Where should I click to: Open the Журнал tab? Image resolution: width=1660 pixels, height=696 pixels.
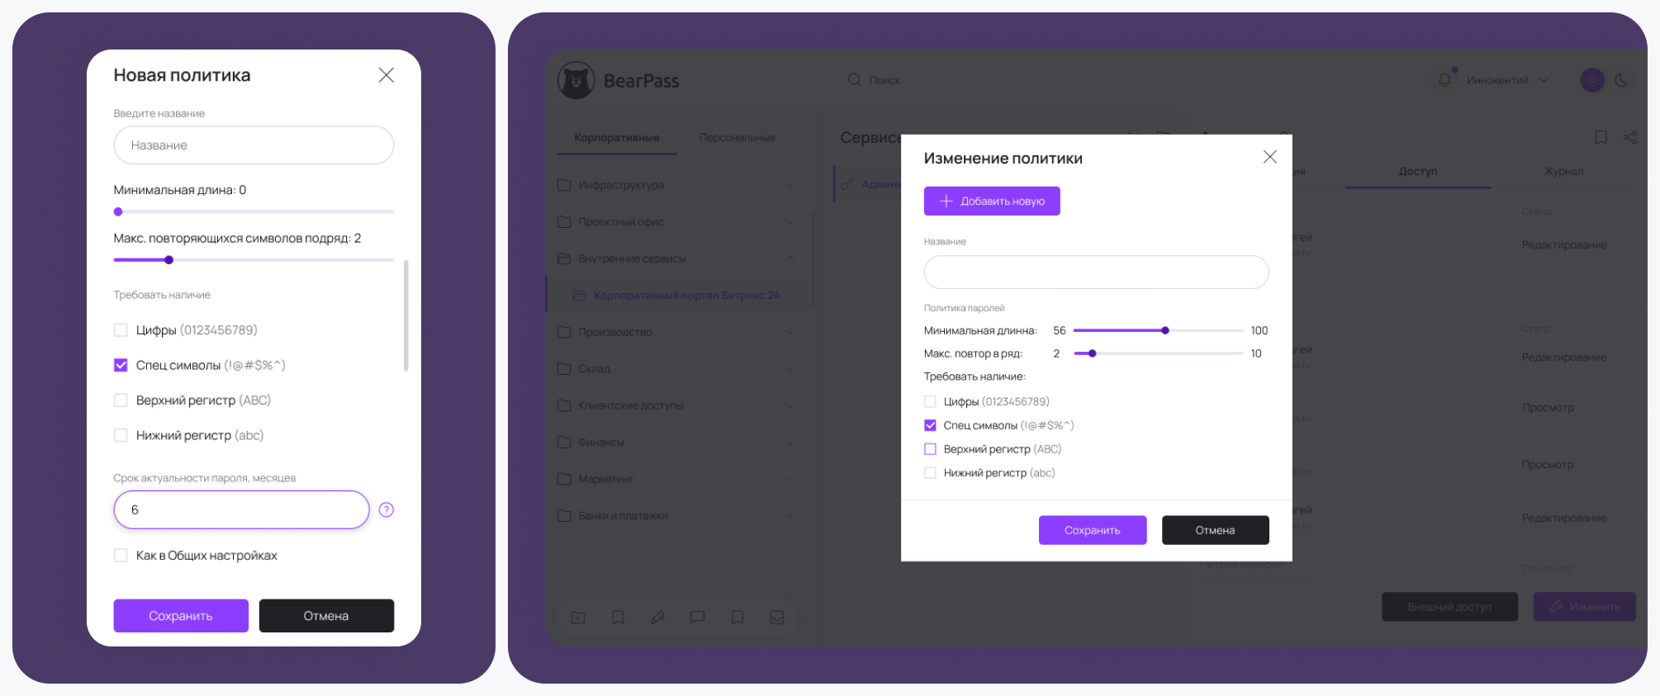click(x=1563, y=172)
